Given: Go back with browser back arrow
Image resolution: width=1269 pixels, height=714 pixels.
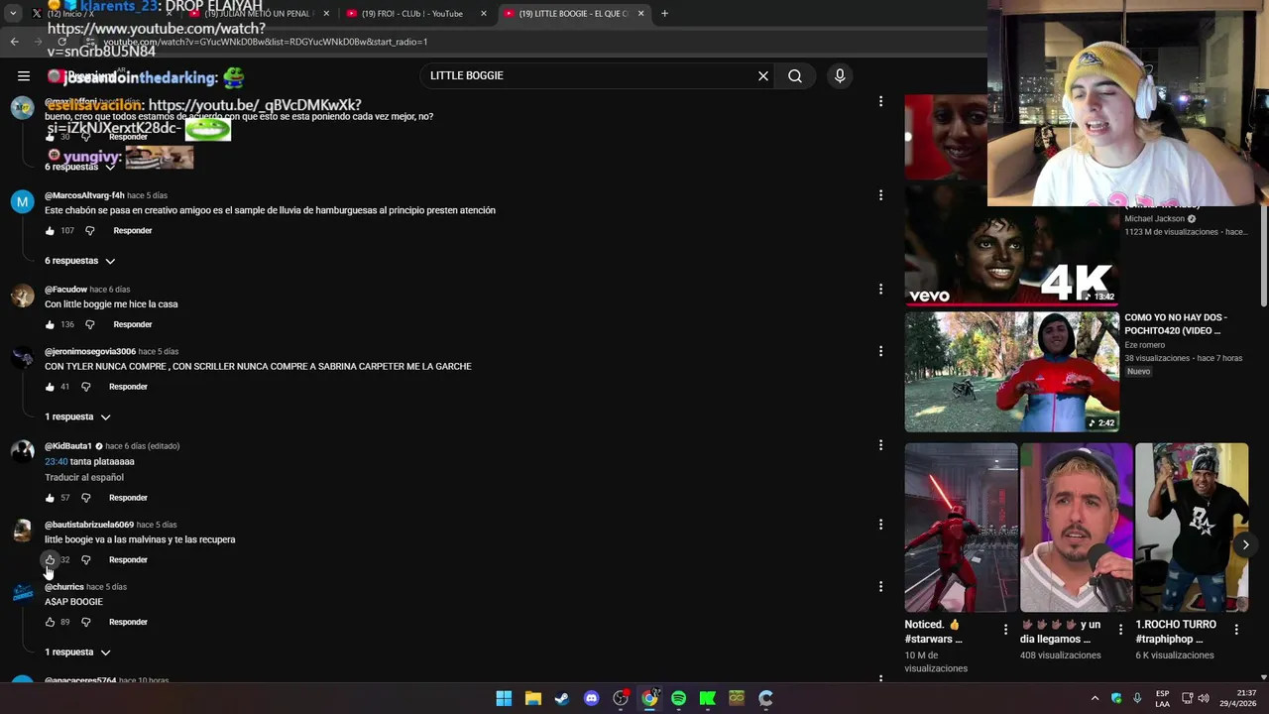Looking at the screenshot, I should coord(14,42).
